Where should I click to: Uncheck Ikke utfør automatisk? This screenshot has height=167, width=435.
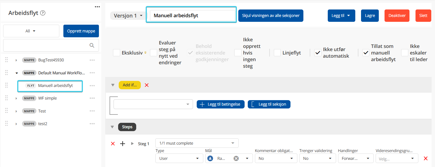(x=318, y=53)
